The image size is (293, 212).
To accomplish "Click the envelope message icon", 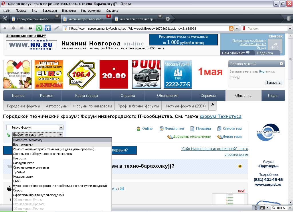I will [122, 189].
